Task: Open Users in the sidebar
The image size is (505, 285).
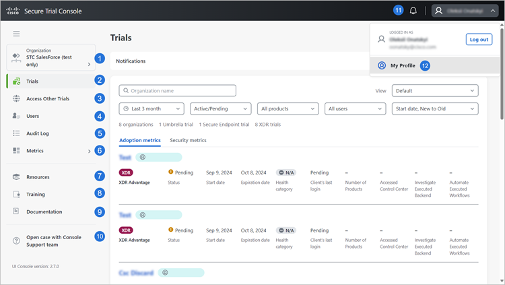Action: point(51,116)
